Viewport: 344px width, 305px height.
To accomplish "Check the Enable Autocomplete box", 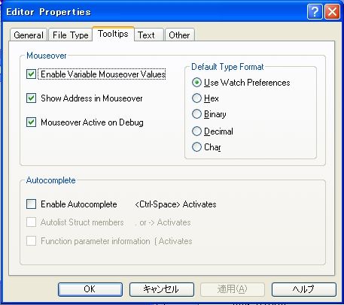I will coord(31,204).
